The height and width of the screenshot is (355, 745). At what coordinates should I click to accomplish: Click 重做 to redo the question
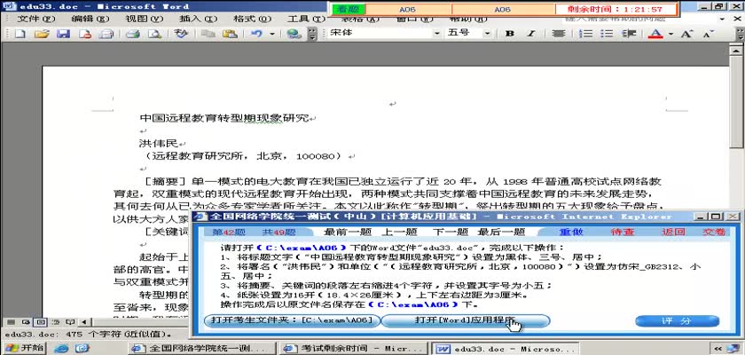tap(570, 232)
